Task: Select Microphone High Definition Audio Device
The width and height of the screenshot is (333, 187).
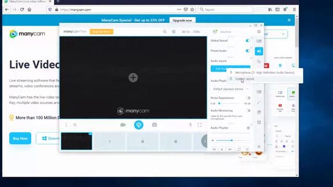Action: 265,73
